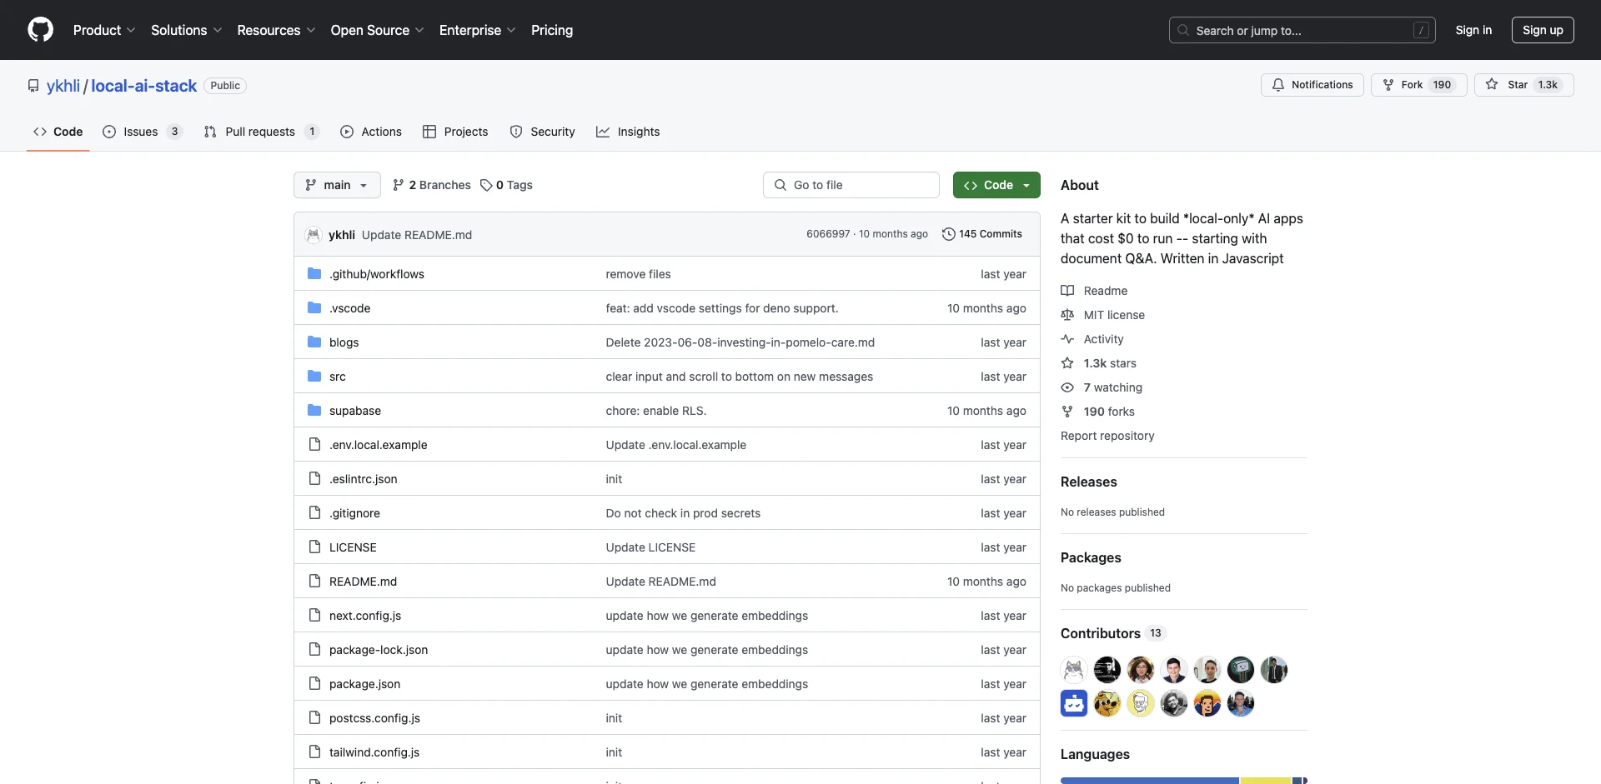Screen dimensions: 1601x784
Task: Switch to the Actions tab
Action: 371,132
